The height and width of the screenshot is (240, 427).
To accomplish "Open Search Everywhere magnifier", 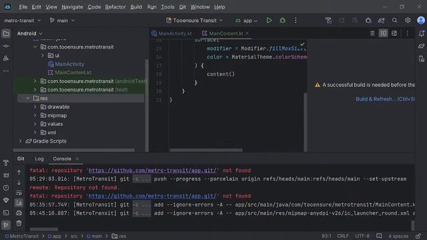I will (394, 21).
